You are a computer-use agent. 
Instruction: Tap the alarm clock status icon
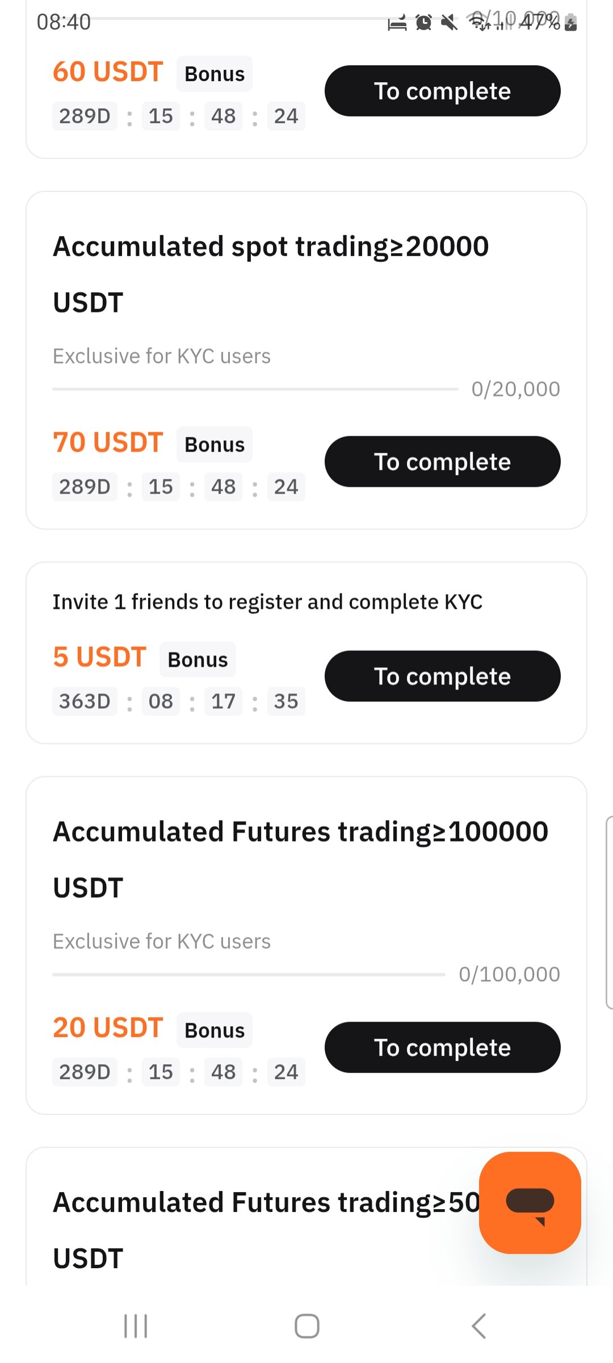(x=423, y=23)
